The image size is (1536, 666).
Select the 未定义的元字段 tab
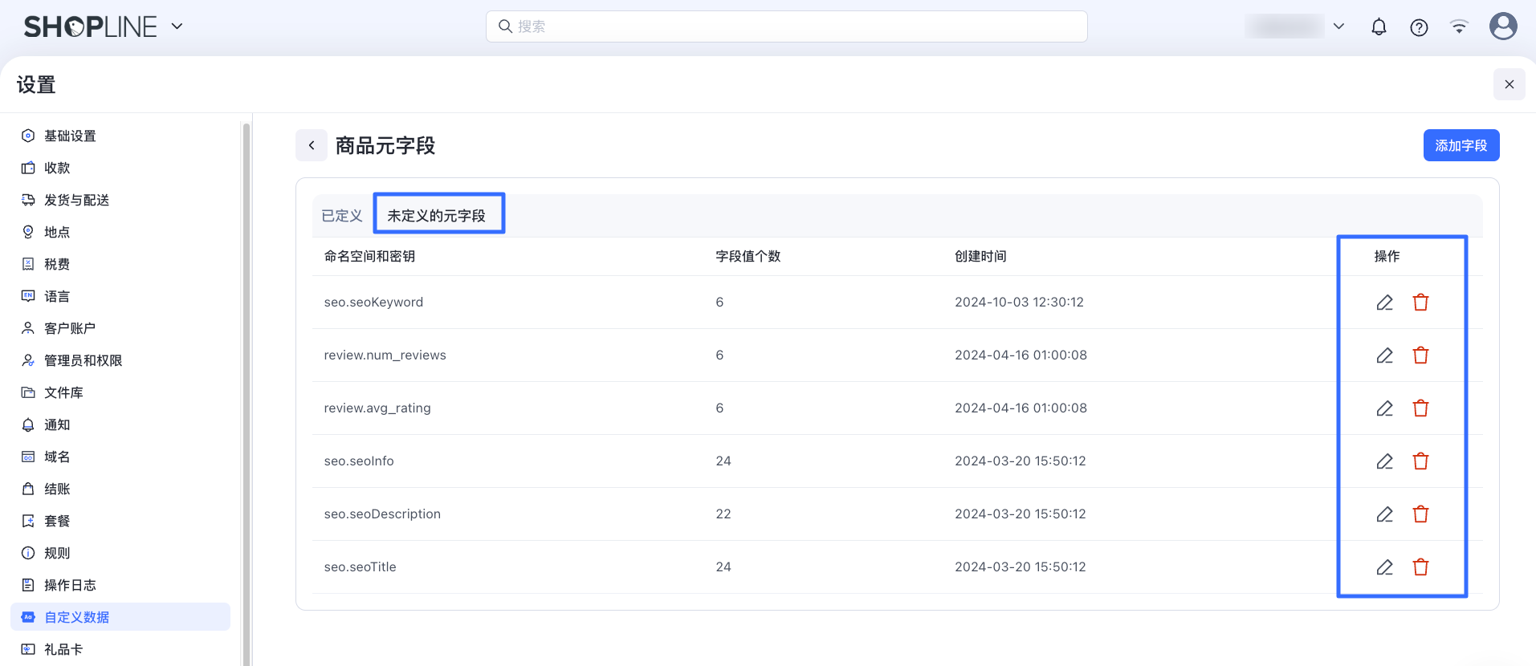click(x=437, y=216)
